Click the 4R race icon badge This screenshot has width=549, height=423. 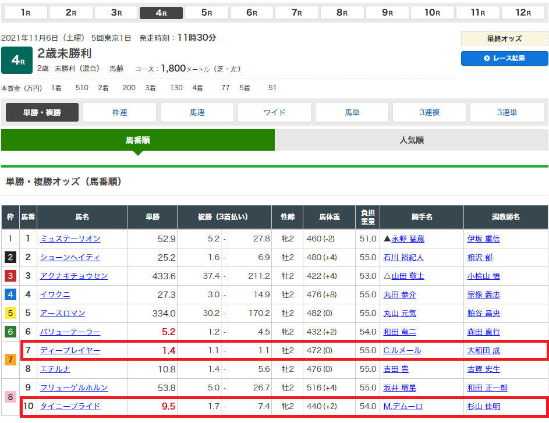pos(16,61)
